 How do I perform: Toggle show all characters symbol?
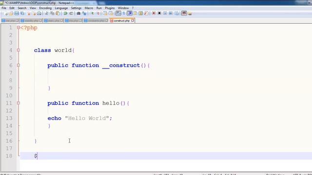tap(123, 13)
